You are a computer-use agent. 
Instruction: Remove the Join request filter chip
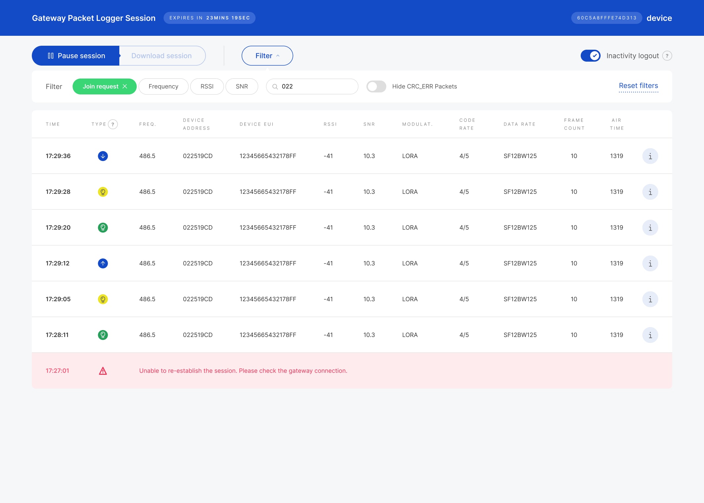(125, 86)
